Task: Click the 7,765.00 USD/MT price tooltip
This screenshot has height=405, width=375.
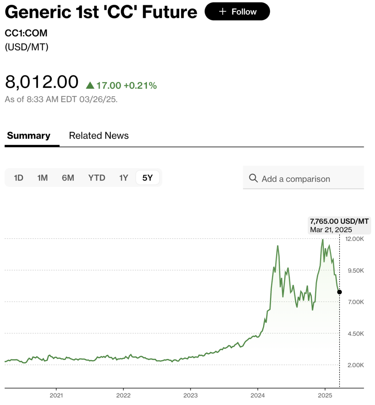Action: point(339,225)
